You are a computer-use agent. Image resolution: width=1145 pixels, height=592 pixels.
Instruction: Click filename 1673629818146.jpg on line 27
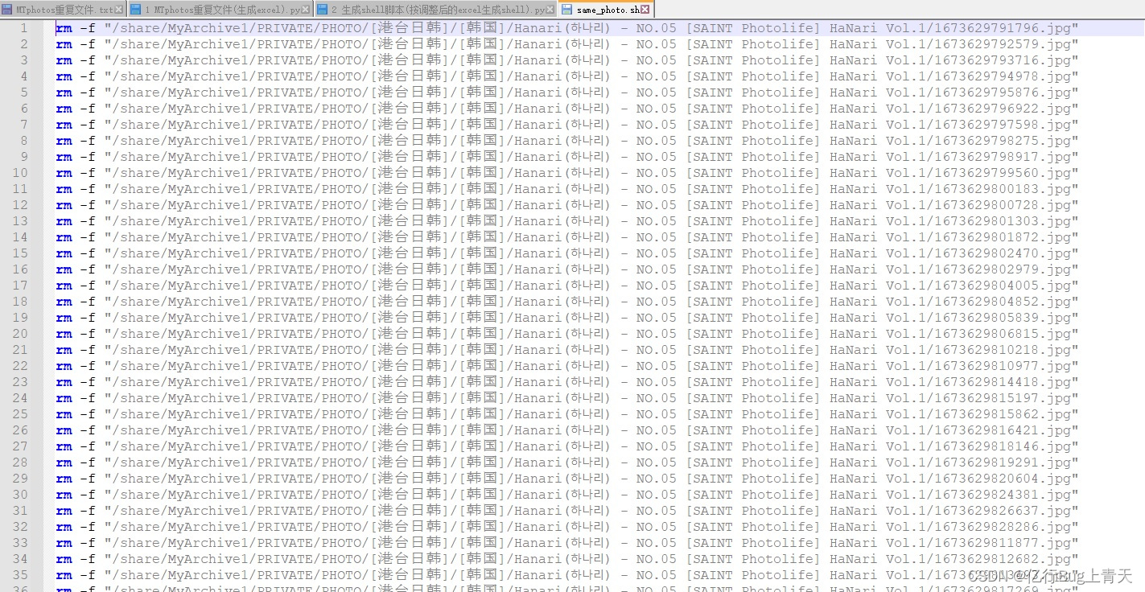(1003, 446)
